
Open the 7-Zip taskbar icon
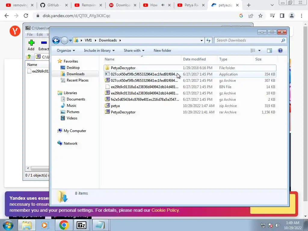click(82, 225)
